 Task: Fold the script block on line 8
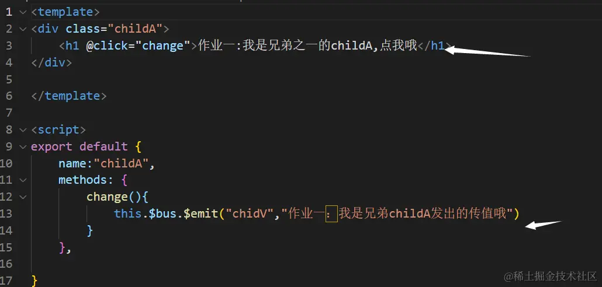click(22, 129)
